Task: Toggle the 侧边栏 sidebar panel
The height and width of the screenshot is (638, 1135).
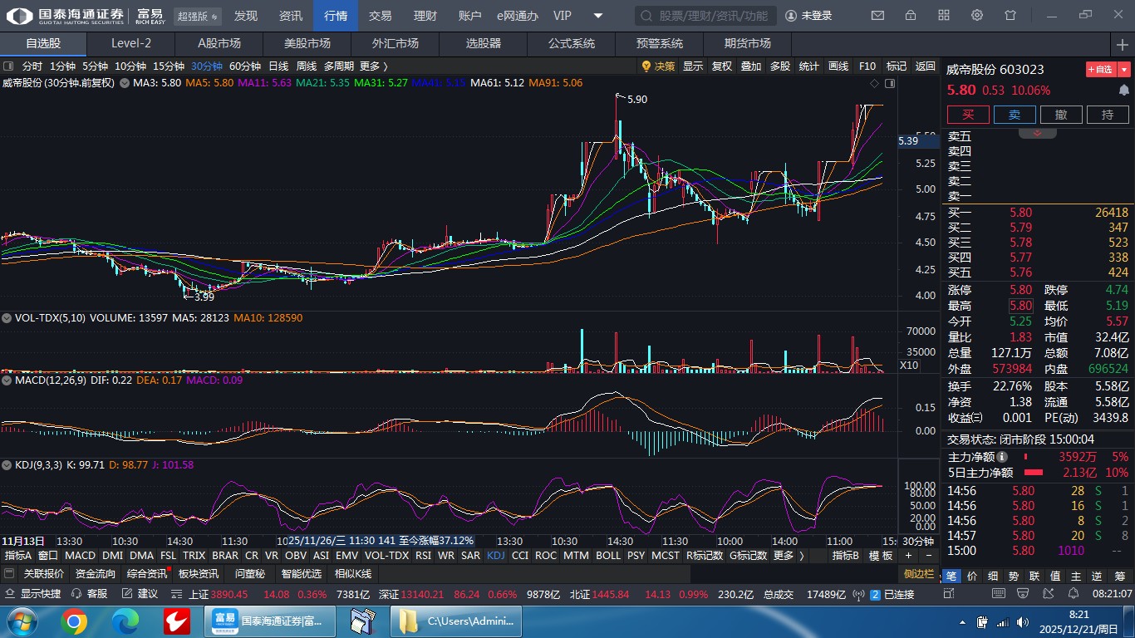Action: [919, 574]
